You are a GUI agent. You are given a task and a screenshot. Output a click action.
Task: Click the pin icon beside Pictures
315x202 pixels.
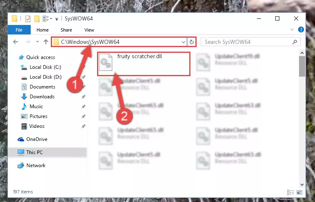pyautogui.click(x=84, y=116)
